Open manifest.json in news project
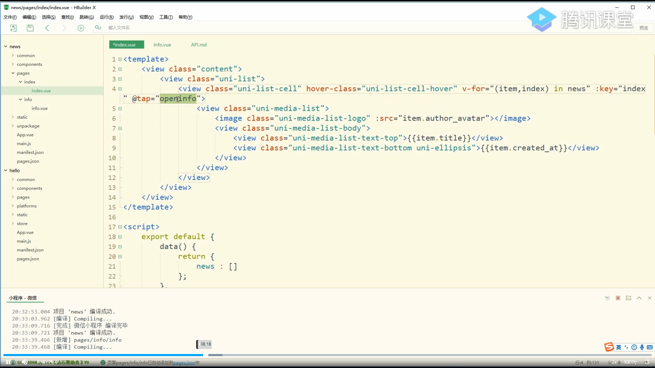This screenshot has width=655, height=368. [x=30, y=152]
